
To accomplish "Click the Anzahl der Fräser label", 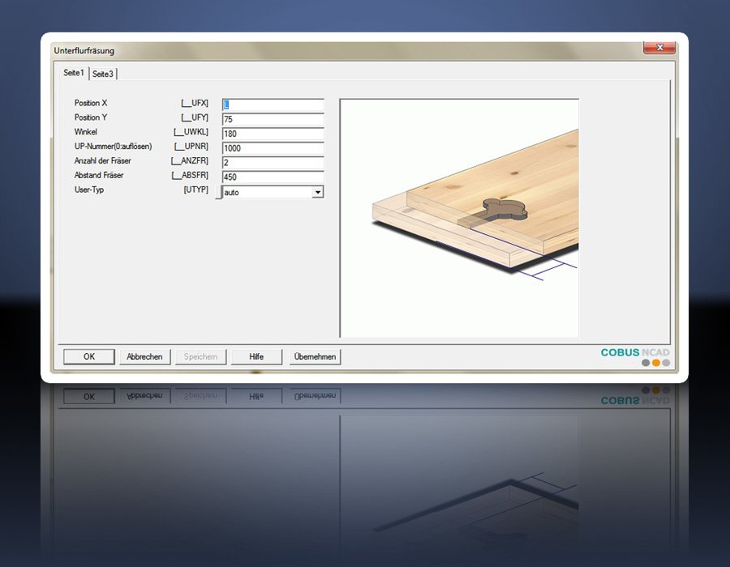I will (103, 160).
